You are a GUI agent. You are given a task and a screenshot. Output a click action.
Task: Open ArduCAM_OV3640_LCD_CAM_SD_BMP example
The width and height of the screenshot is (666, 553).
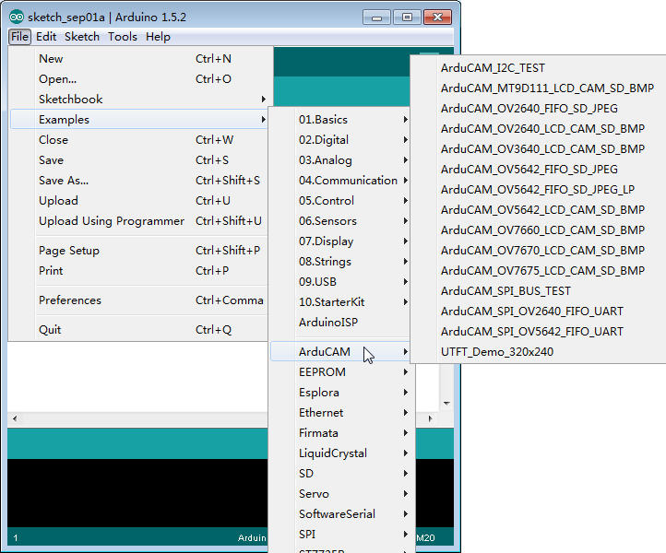(539, 149)
